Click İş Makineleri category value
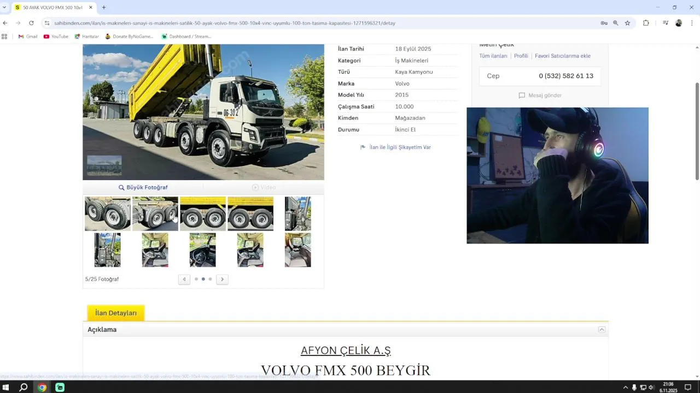700x393 pixels. point(412,61)
